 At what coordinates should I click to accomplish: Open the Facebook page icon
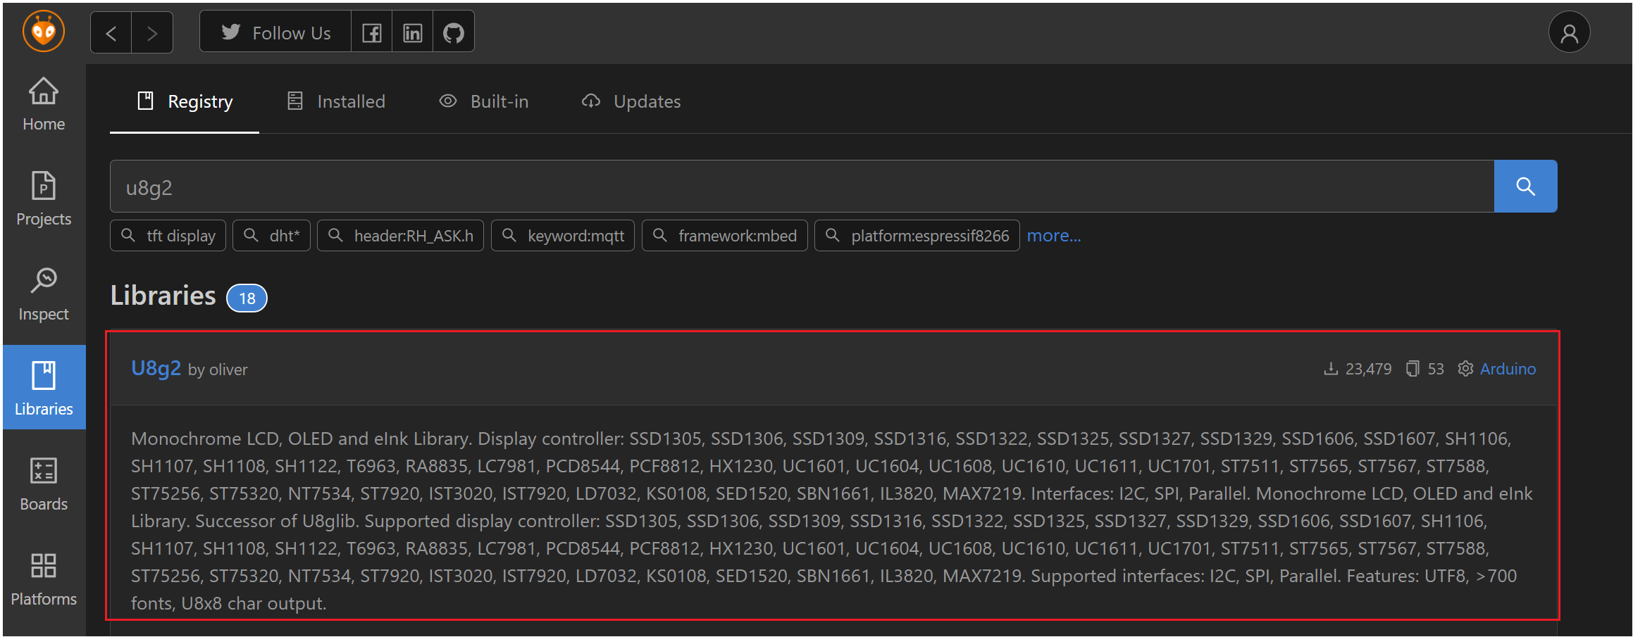pos(372,33)
